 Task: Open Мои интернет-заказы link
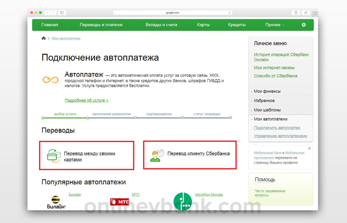tap(274, 67)
